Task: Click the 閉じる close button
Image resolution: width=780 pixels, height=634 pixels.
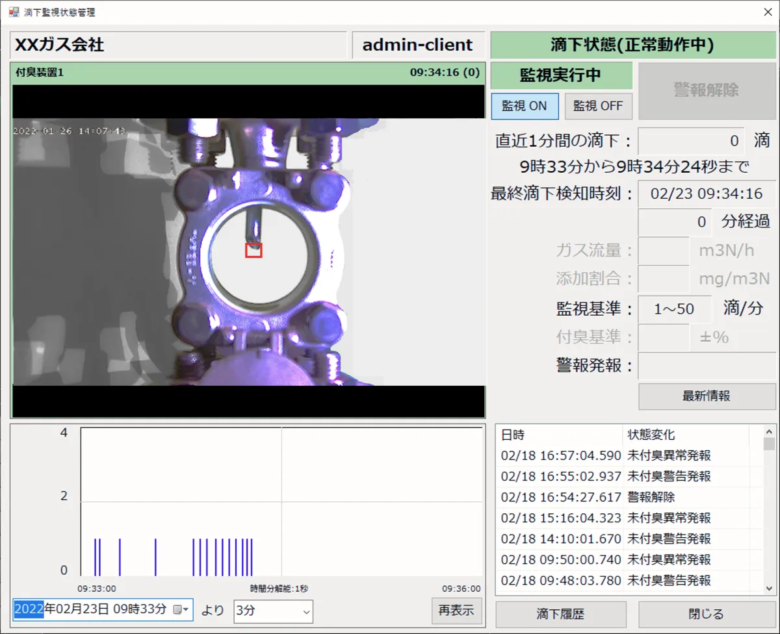Action: pyautogui.click(x=707, y=614)
